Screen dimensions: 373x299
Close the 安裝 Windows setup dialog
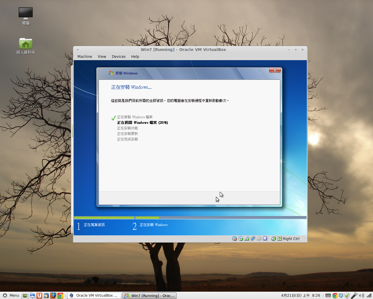[275, 70]
